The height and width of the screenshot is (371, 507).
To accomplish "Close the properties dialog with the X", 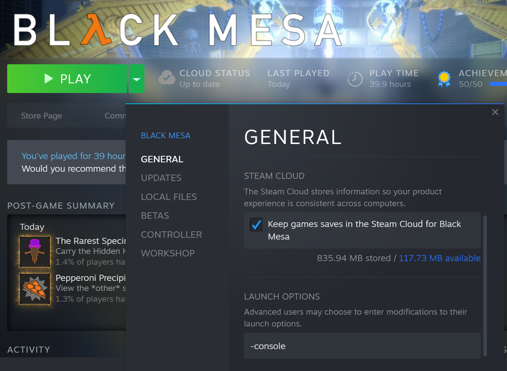I will pyautogui.click(x=495, y=112).
